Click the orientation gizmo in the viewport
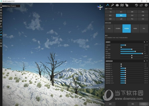 [x=100, y=7]
